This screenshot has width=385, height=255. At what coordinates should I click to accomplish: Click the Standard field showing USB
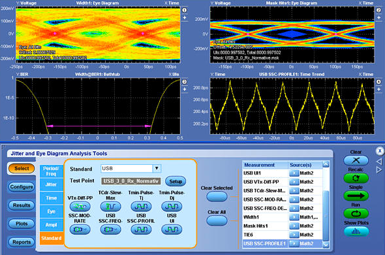coord(127,168)
